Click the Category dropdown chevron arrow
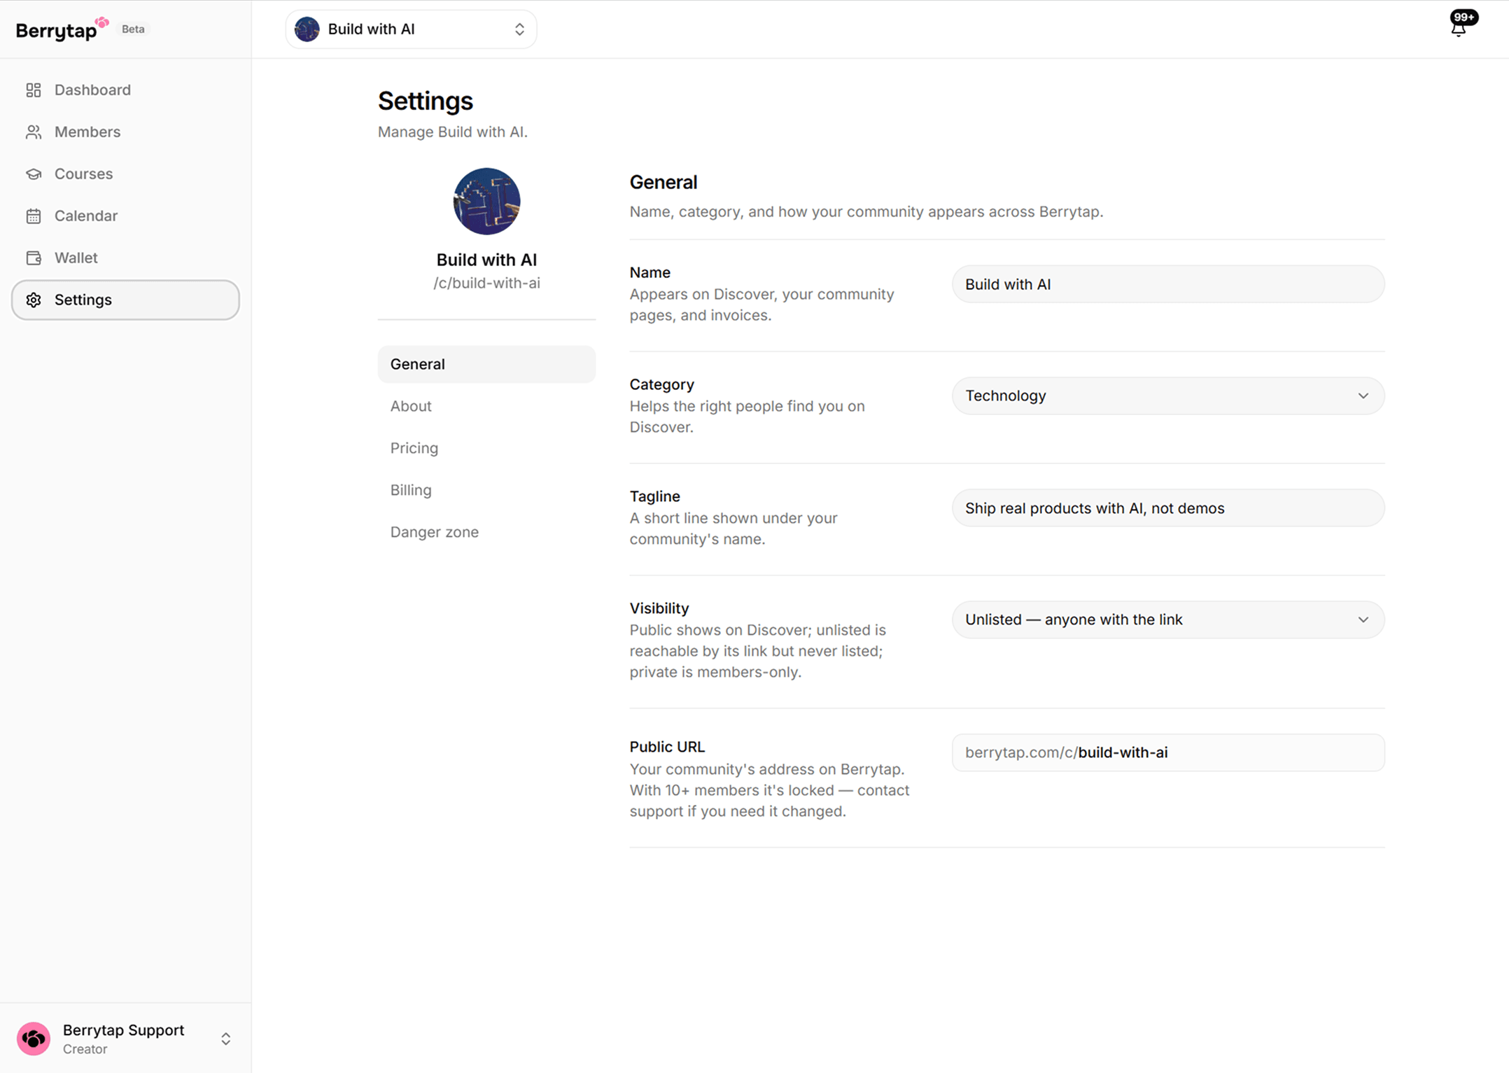The width and height of the screenshot is (1509, 1073). coord(1363,396)
